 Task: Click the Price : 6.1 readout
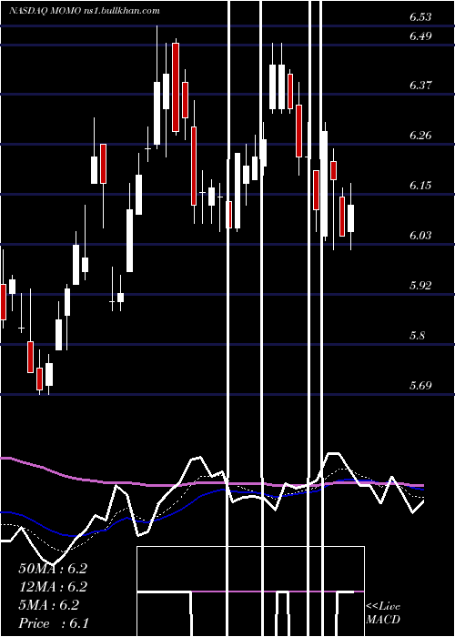53,623
